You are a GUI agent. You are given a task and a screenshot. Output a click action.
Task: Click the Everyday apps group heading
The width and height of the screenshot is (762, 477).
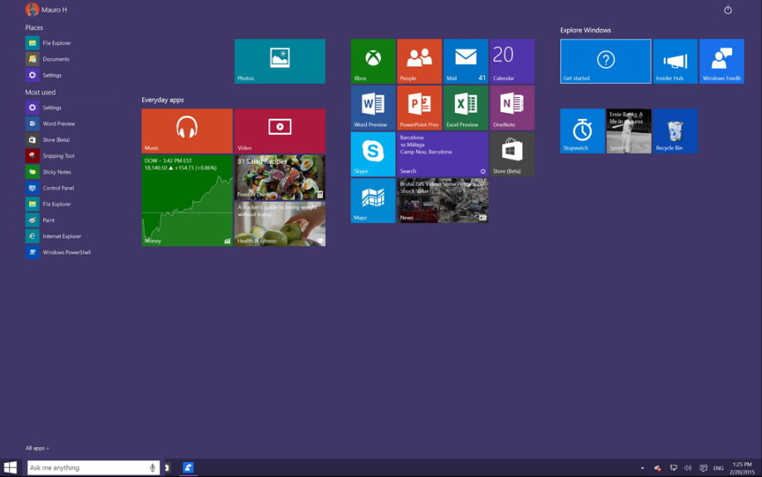coord(163,100)
